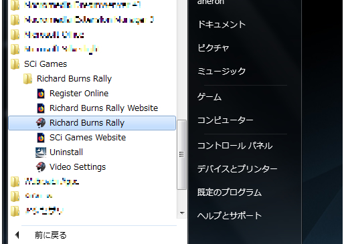The image size is (344, 244).
Task: Click the scroll down arrow of program list
Action: tap(182, 213)
